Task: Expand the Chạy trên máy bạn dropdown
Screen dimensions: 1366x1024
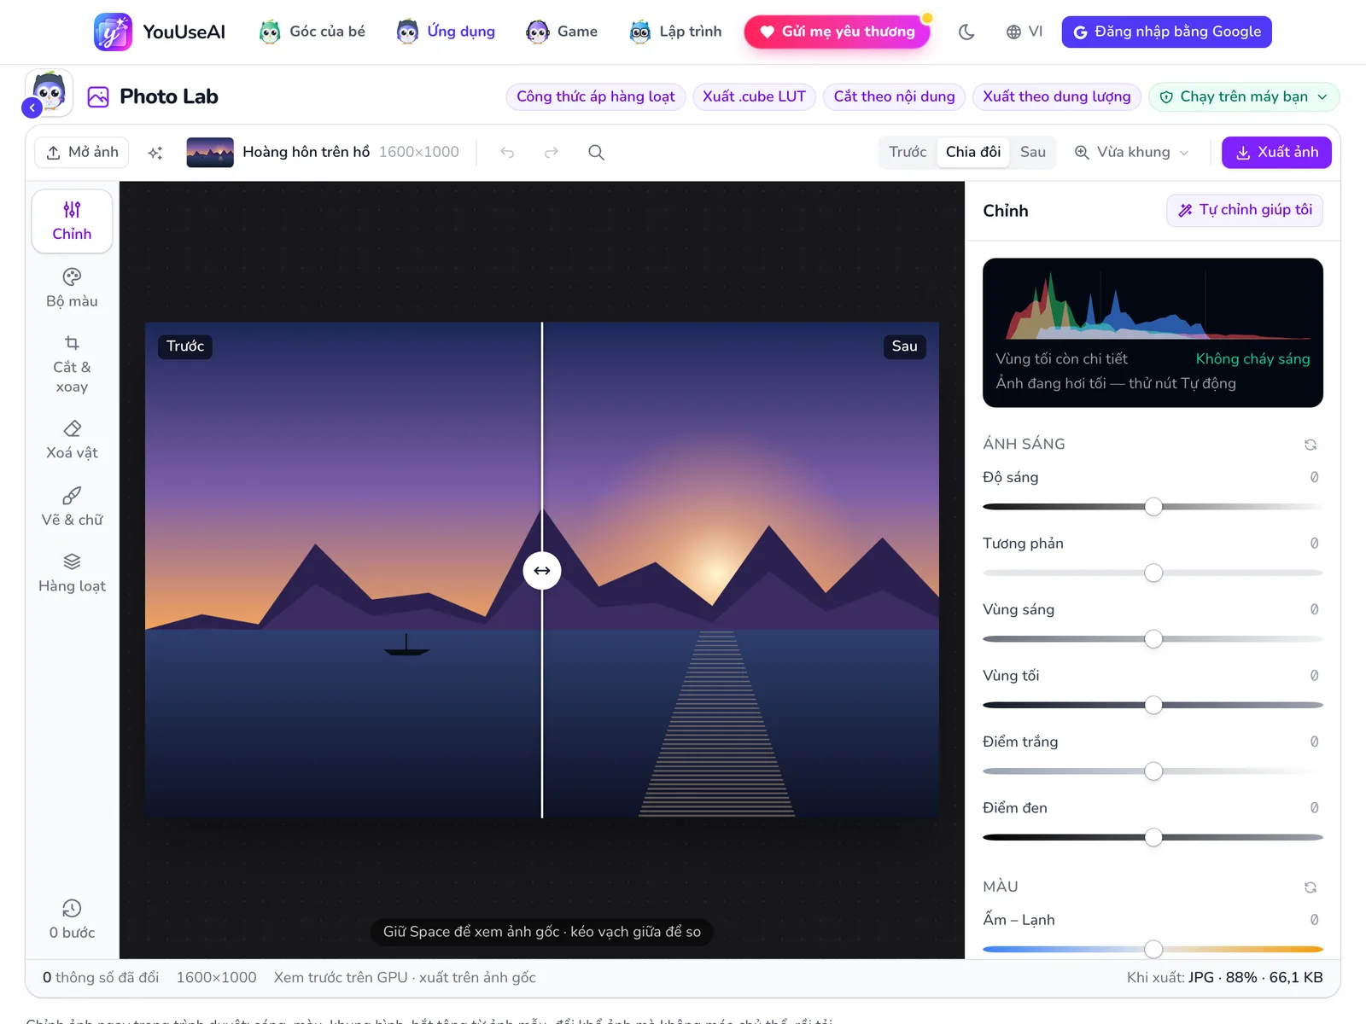Action: tap(1243, 96)
